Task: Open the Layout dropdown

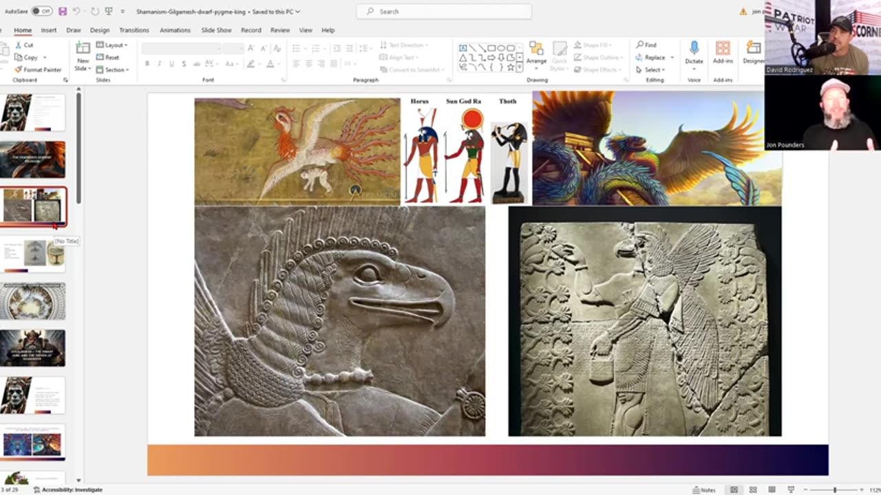Action: pyautogui.click(x=112, y=45)
